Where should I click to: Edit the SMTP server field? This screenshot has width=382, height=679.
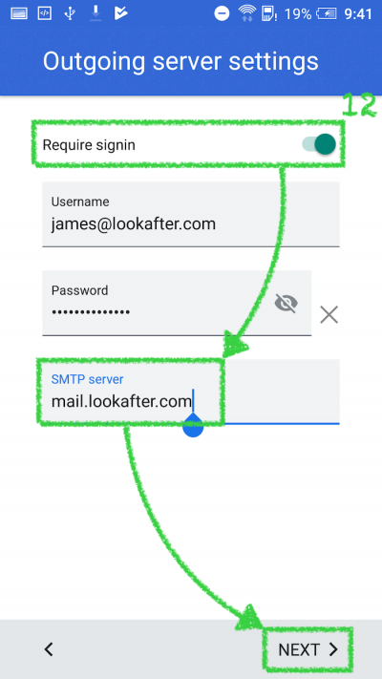click(191, 392)
